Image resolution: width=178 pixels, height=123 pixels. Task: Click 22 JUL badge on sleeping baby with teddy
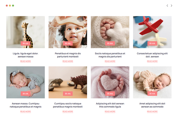pyautogui.click(x=26, y=94)
